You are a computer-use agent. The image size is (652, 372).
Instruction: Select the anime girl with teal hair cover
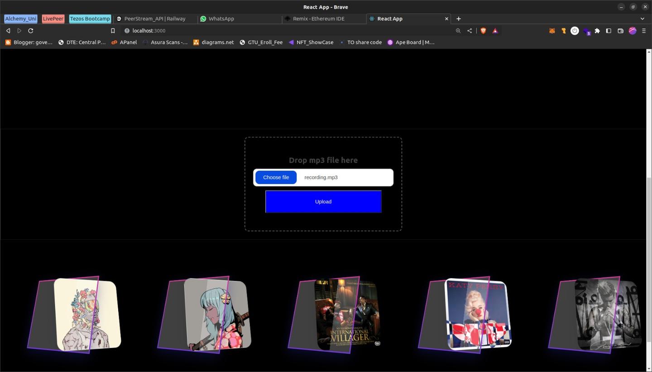(204, 315)
